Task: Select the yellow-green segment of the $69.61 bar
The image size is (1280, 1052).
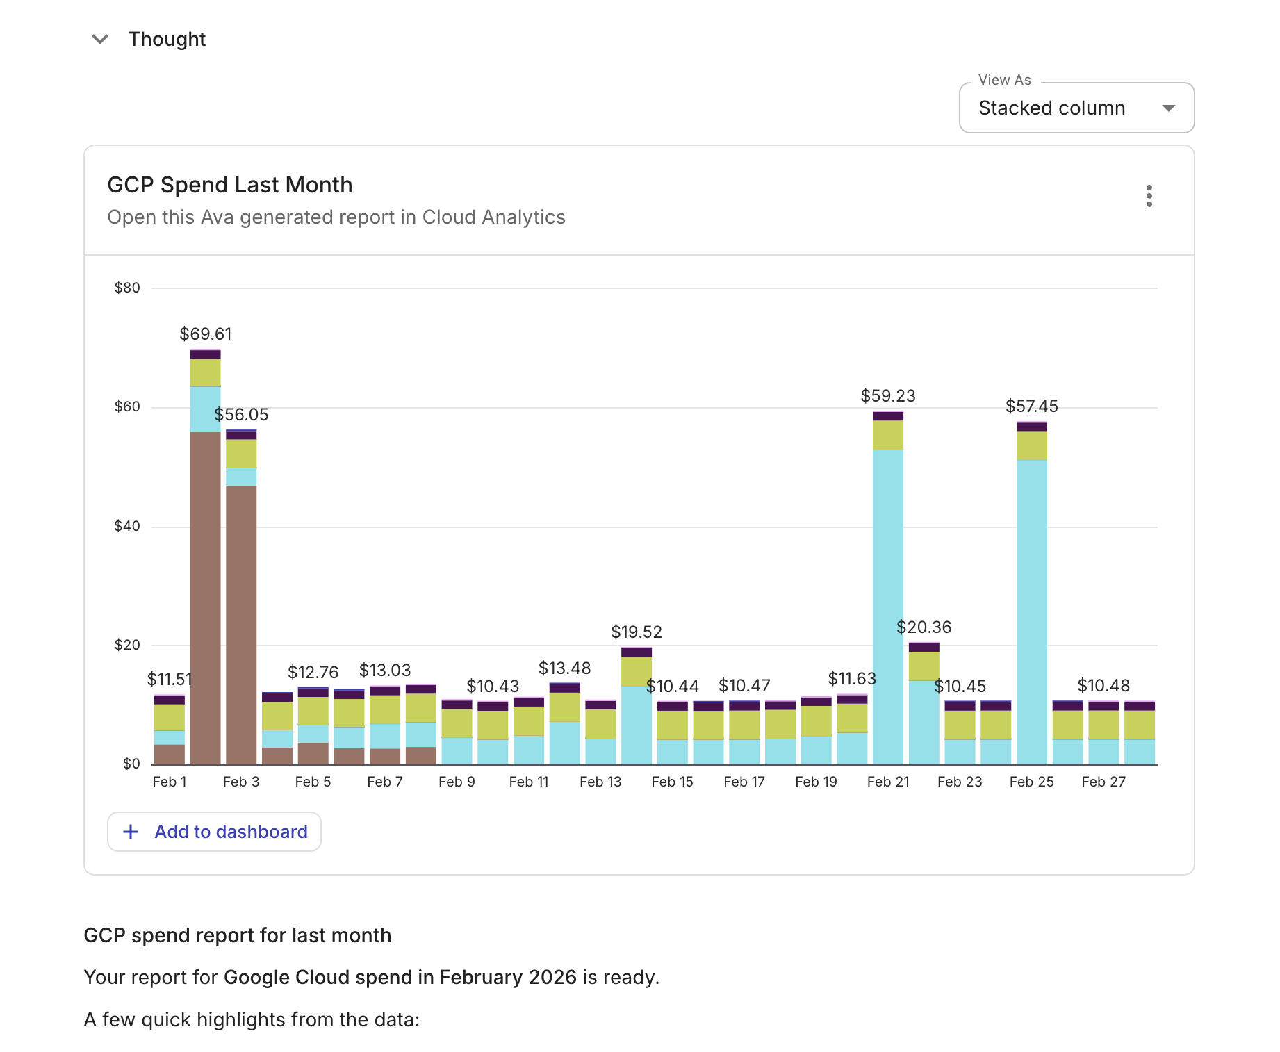Action: 205,372
